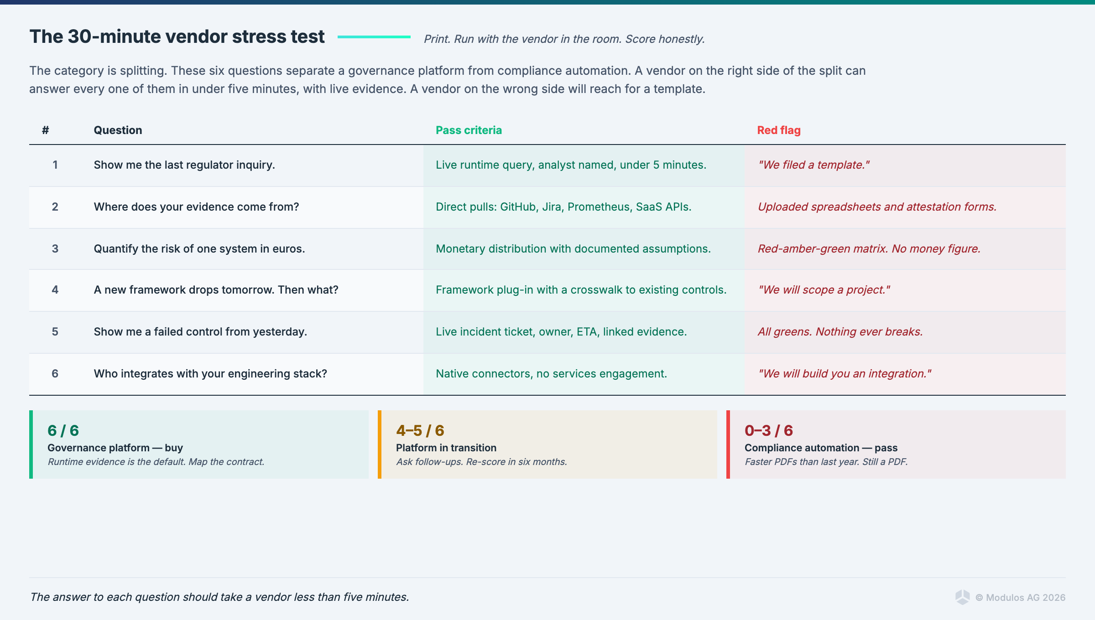Click the red flag "All greens. Nothing ever breaks."
The width and height of the screenshot is (1095, 620).
(840, 332)
